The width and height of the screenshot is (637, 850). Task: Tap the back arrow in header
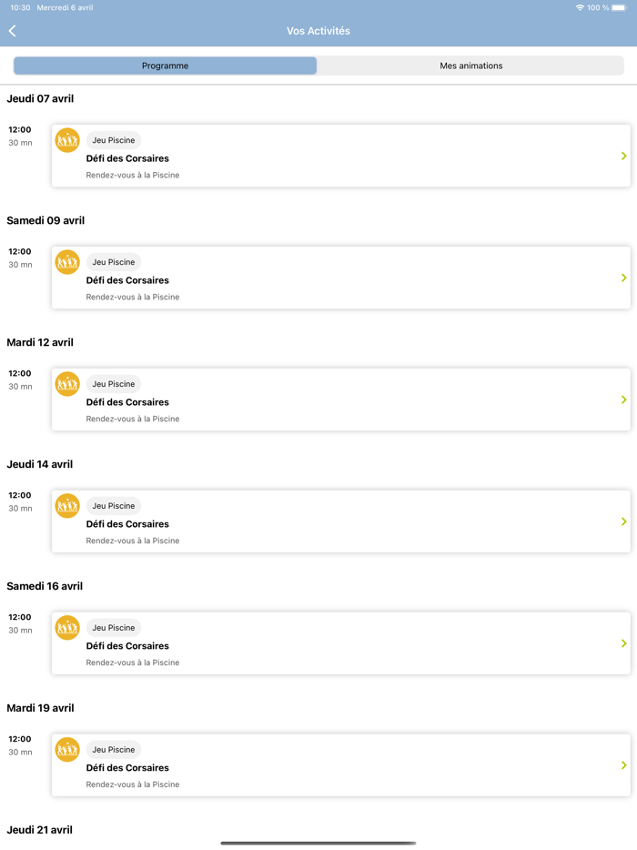tap(13, 31)
